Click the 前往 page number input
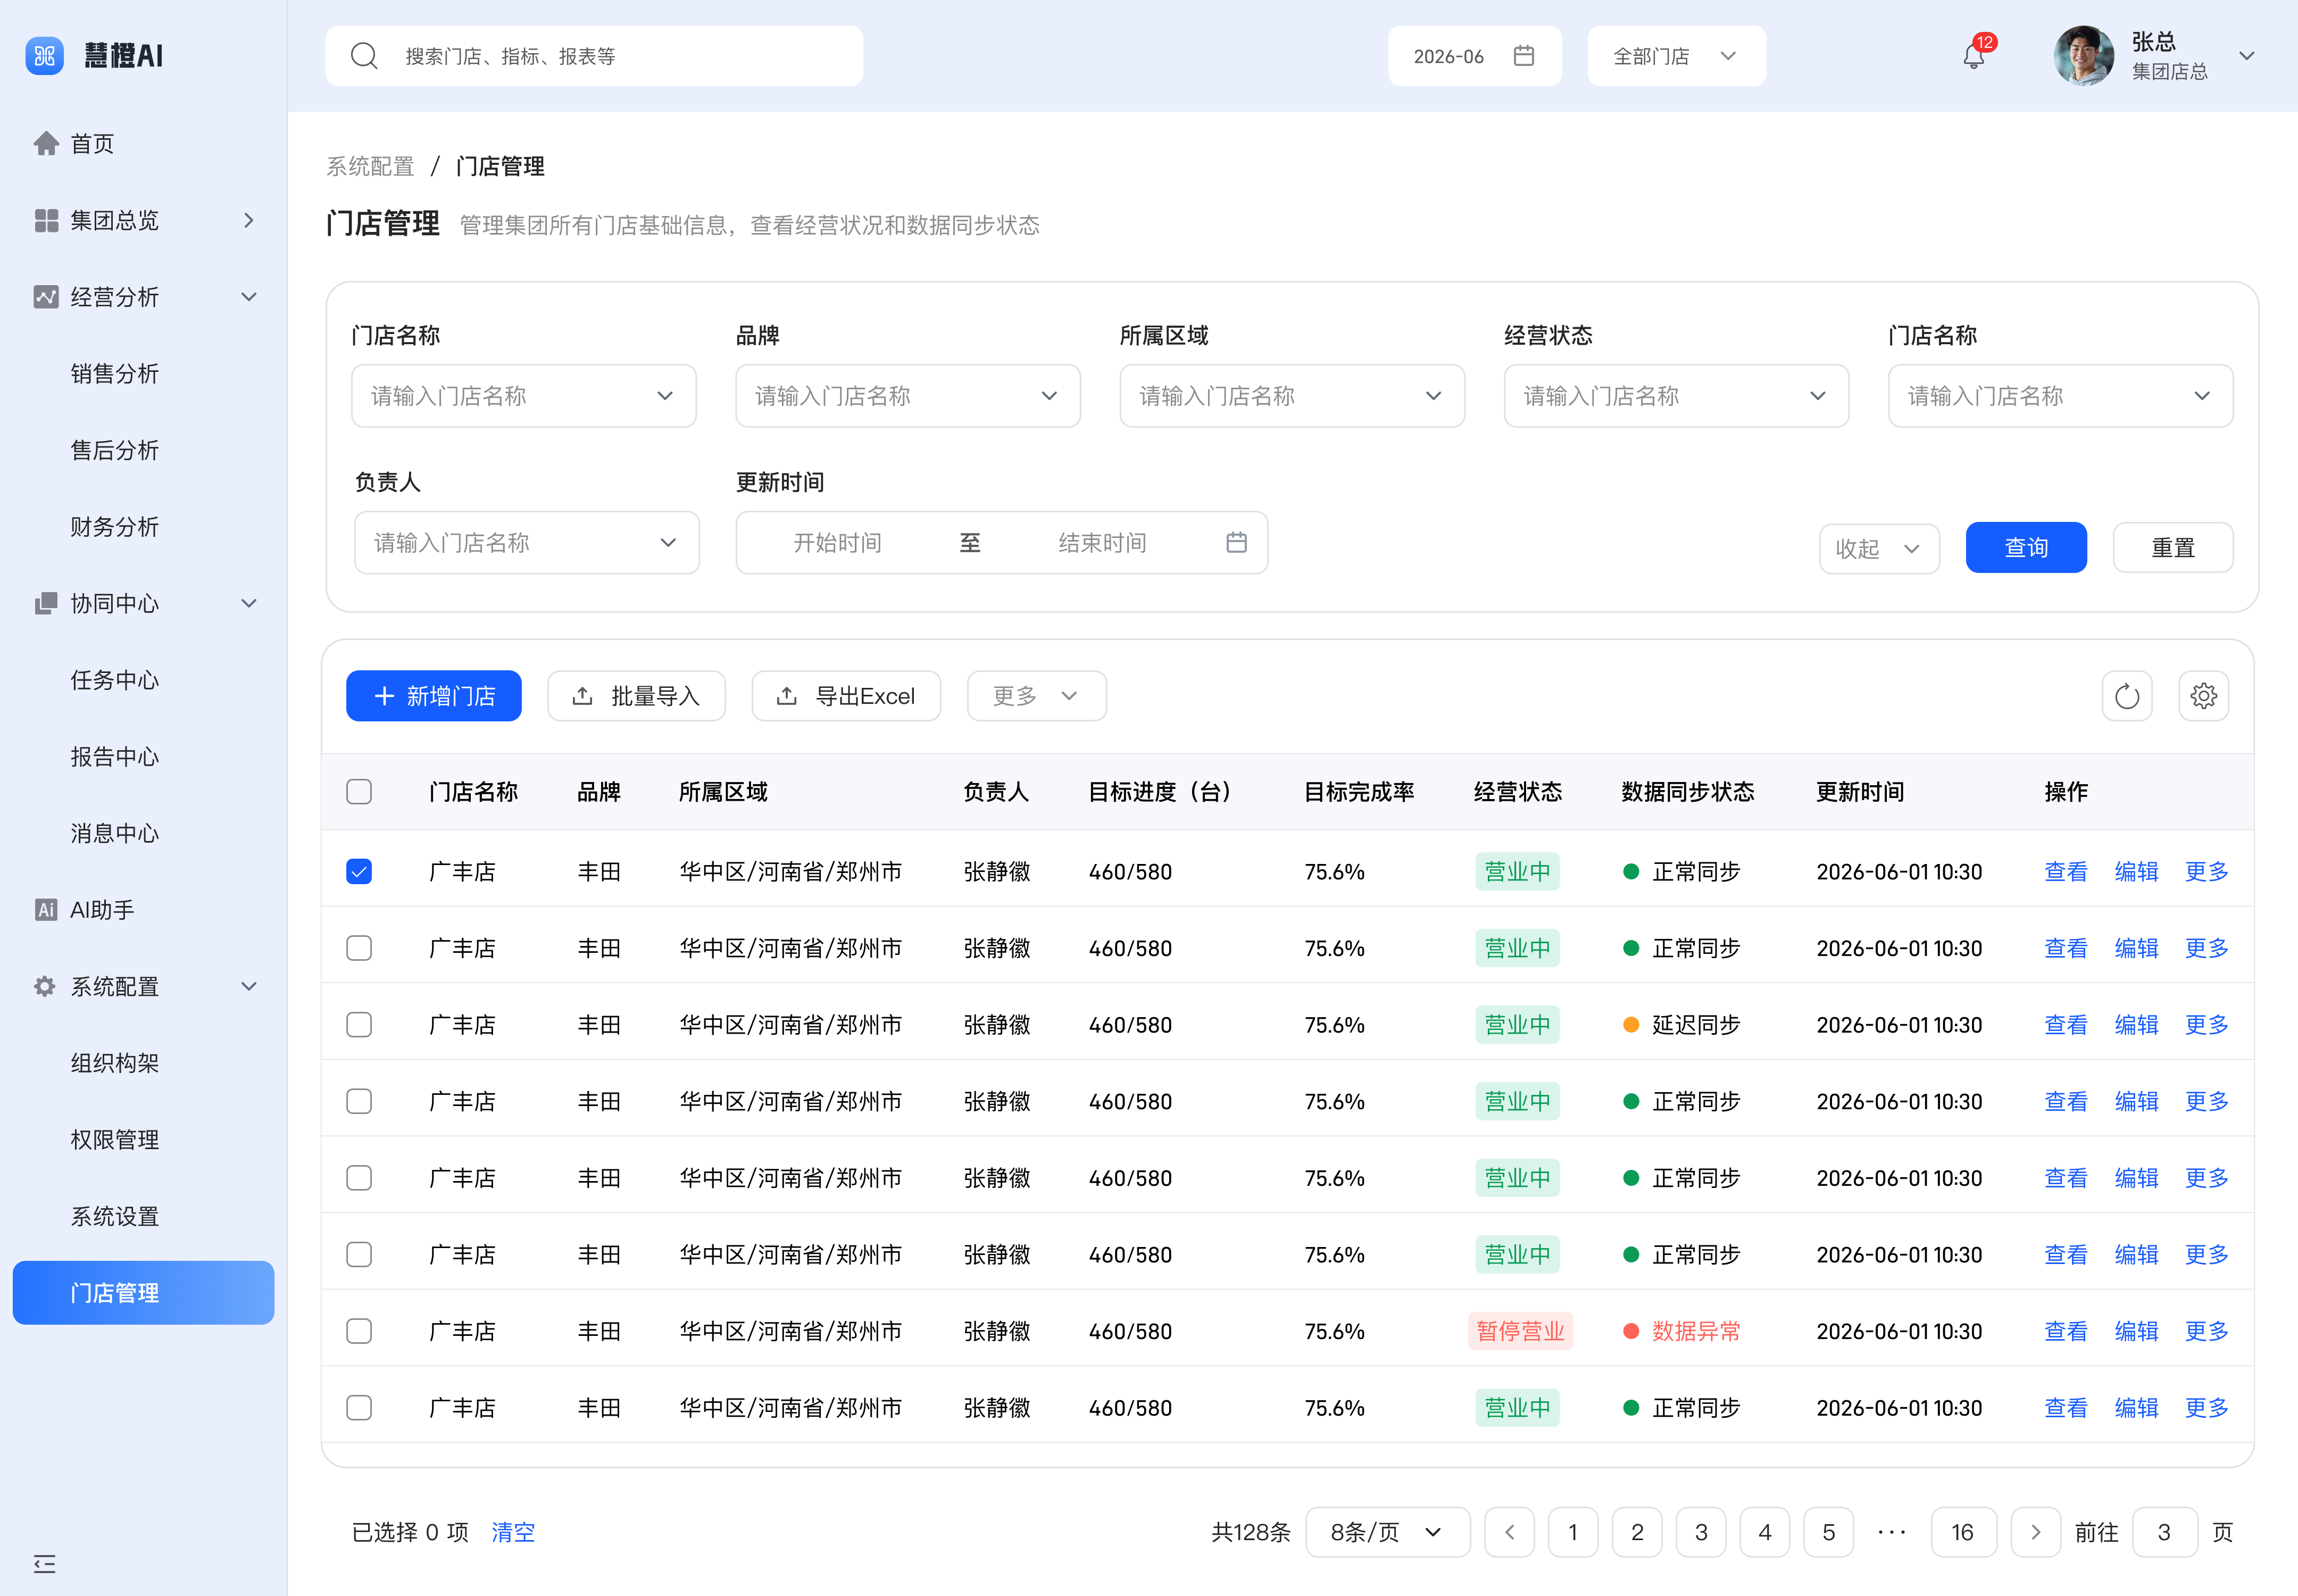The width and height of the screenshot is (2298, 1596). (2164, 1532)
